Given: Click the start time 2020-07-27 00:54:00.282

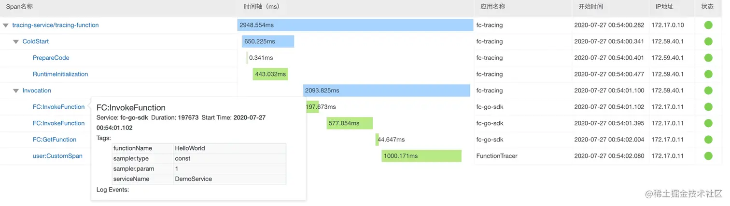Looking at the screenshot, I should pos(609,25).
